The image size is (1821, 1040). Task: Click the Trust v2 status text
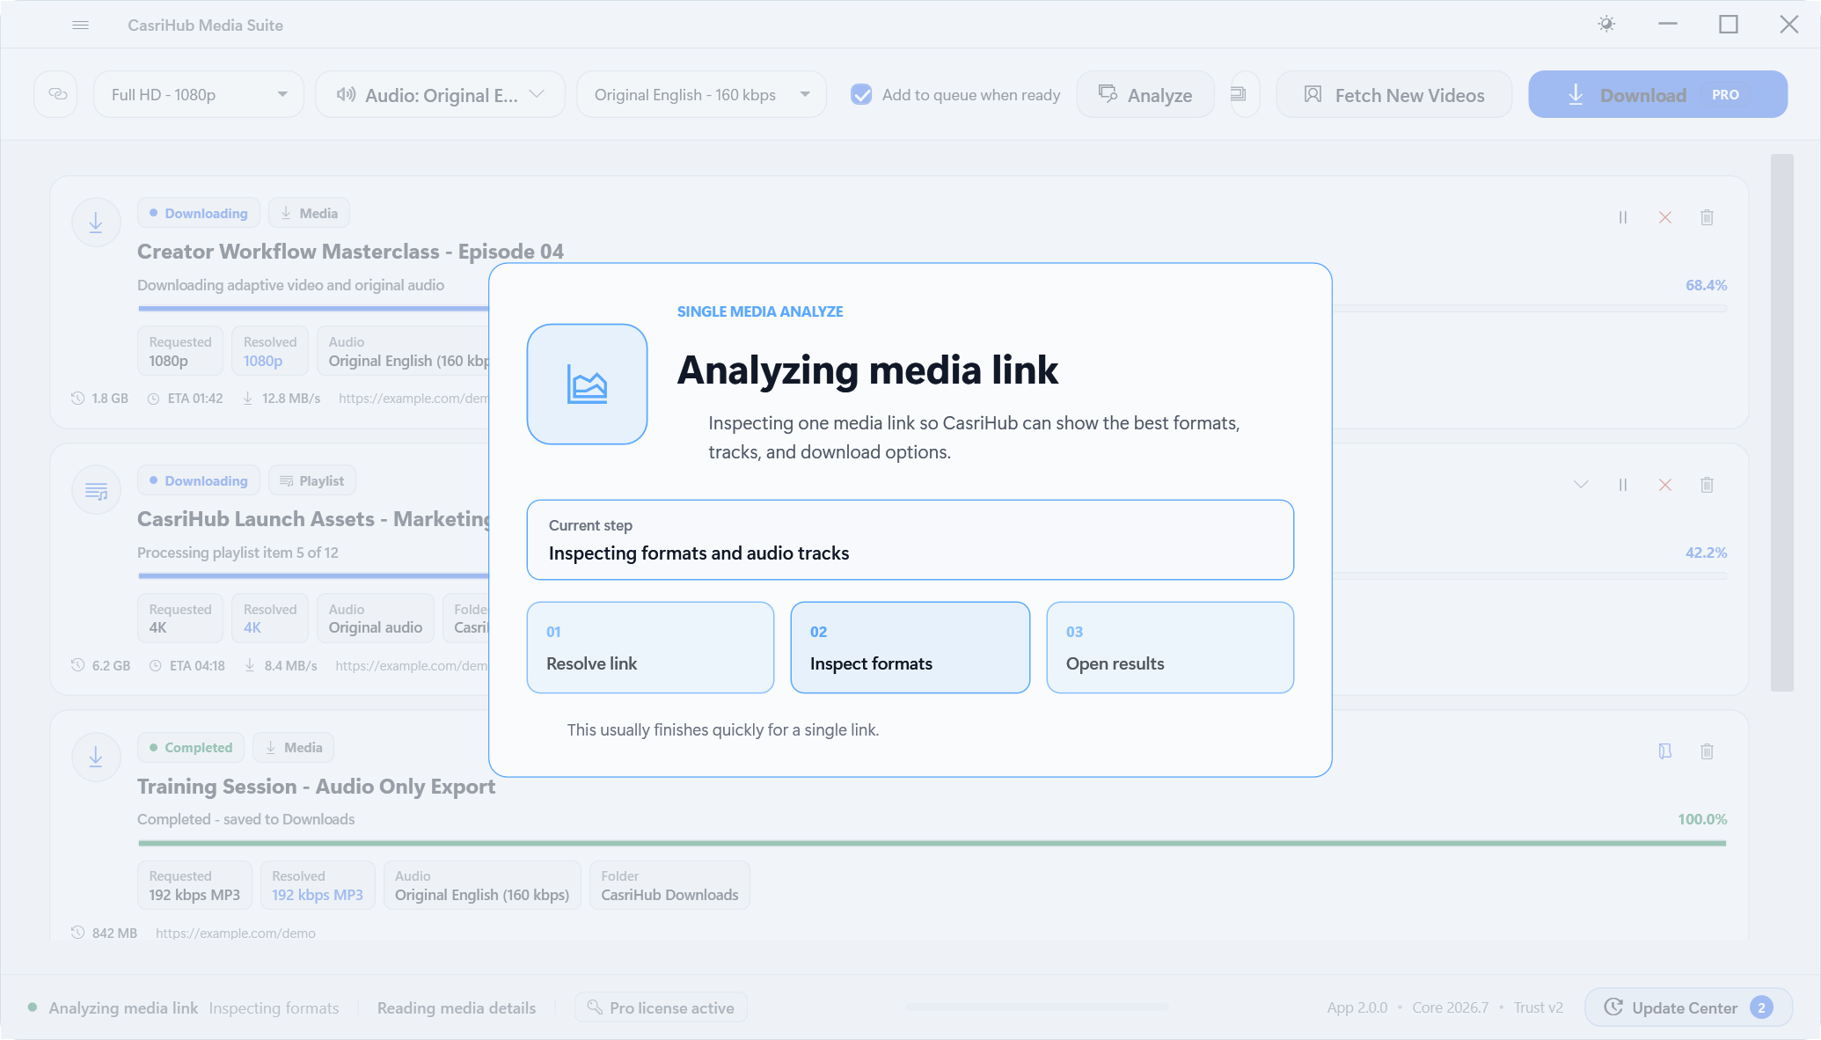(1538, 1007)
